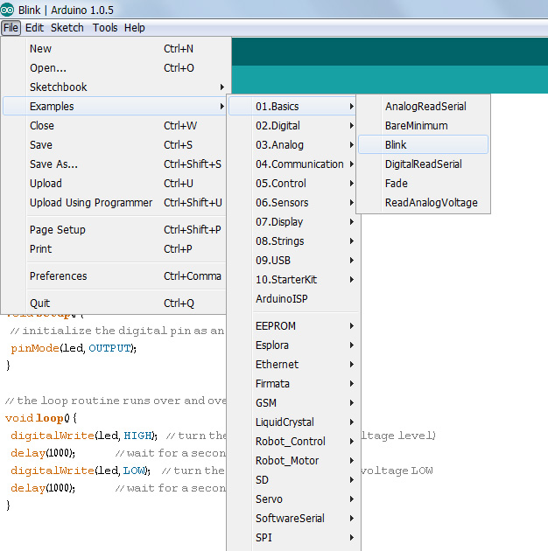Open the Tools menu

(x=105, y=28)
